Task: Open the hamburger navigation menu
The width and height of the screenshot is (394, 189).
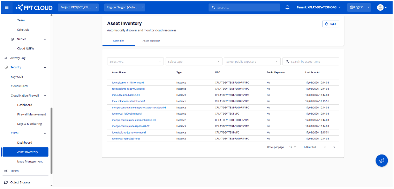Action: pos(7,7)
